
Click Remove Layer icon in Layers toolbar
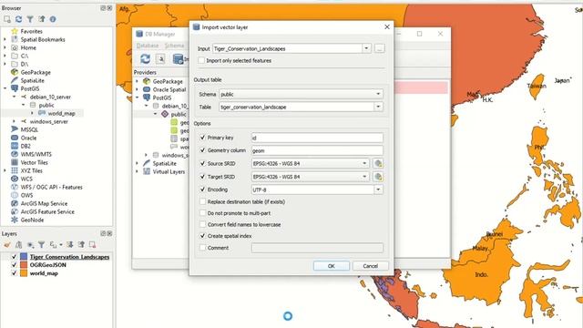point(92,245)
